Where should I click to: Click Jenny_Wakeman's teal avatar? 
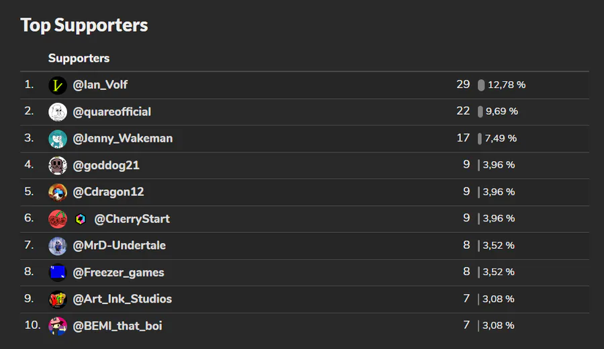pyautogui.click(x=58, y=139)
